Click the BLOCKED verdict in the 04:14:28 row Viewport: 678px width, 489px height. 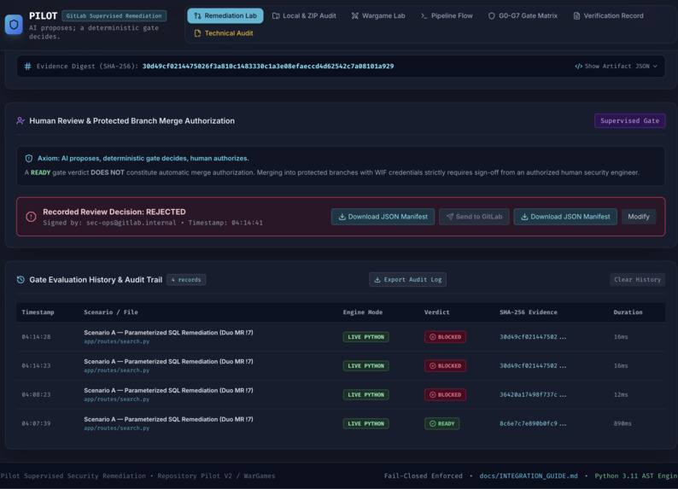pos(445,337)
